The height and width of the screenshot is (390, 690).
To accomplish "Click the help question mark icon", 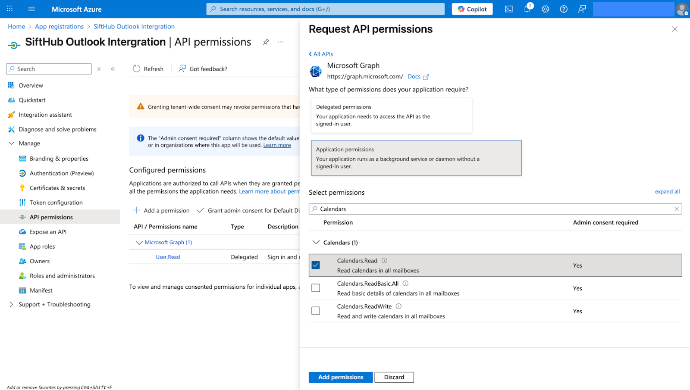I will [564, 9].
